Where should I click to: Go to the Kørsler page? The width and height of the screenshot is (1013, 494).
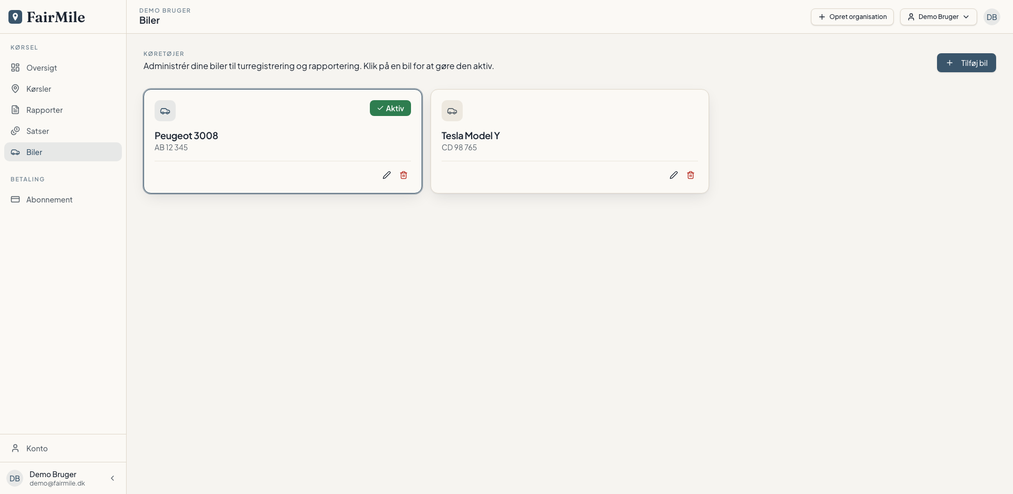tap(63, 89)
